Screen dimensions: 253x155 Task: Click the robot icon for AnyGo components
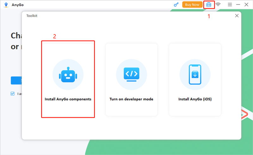(x=68, y=75)
